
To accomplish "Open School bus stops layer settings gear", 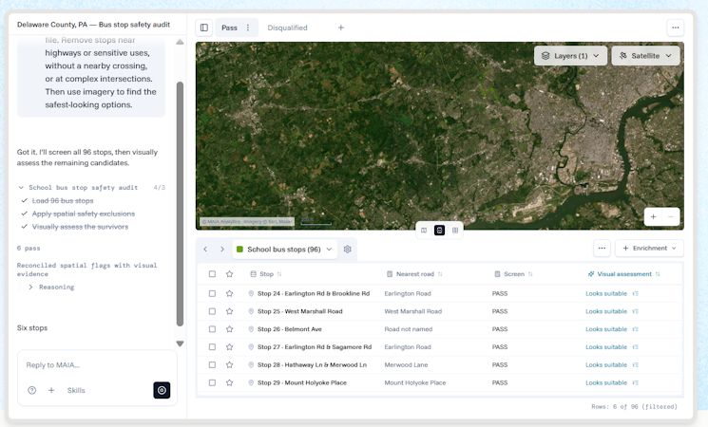I will [x=347, y=250].
